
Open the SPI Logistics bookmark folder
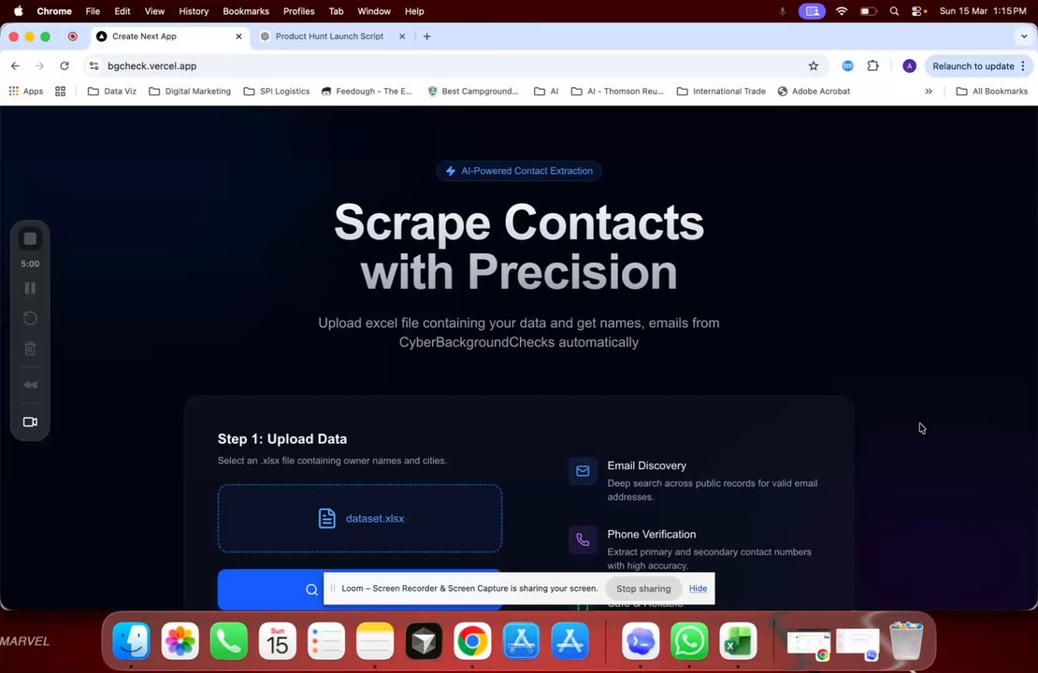277,92
